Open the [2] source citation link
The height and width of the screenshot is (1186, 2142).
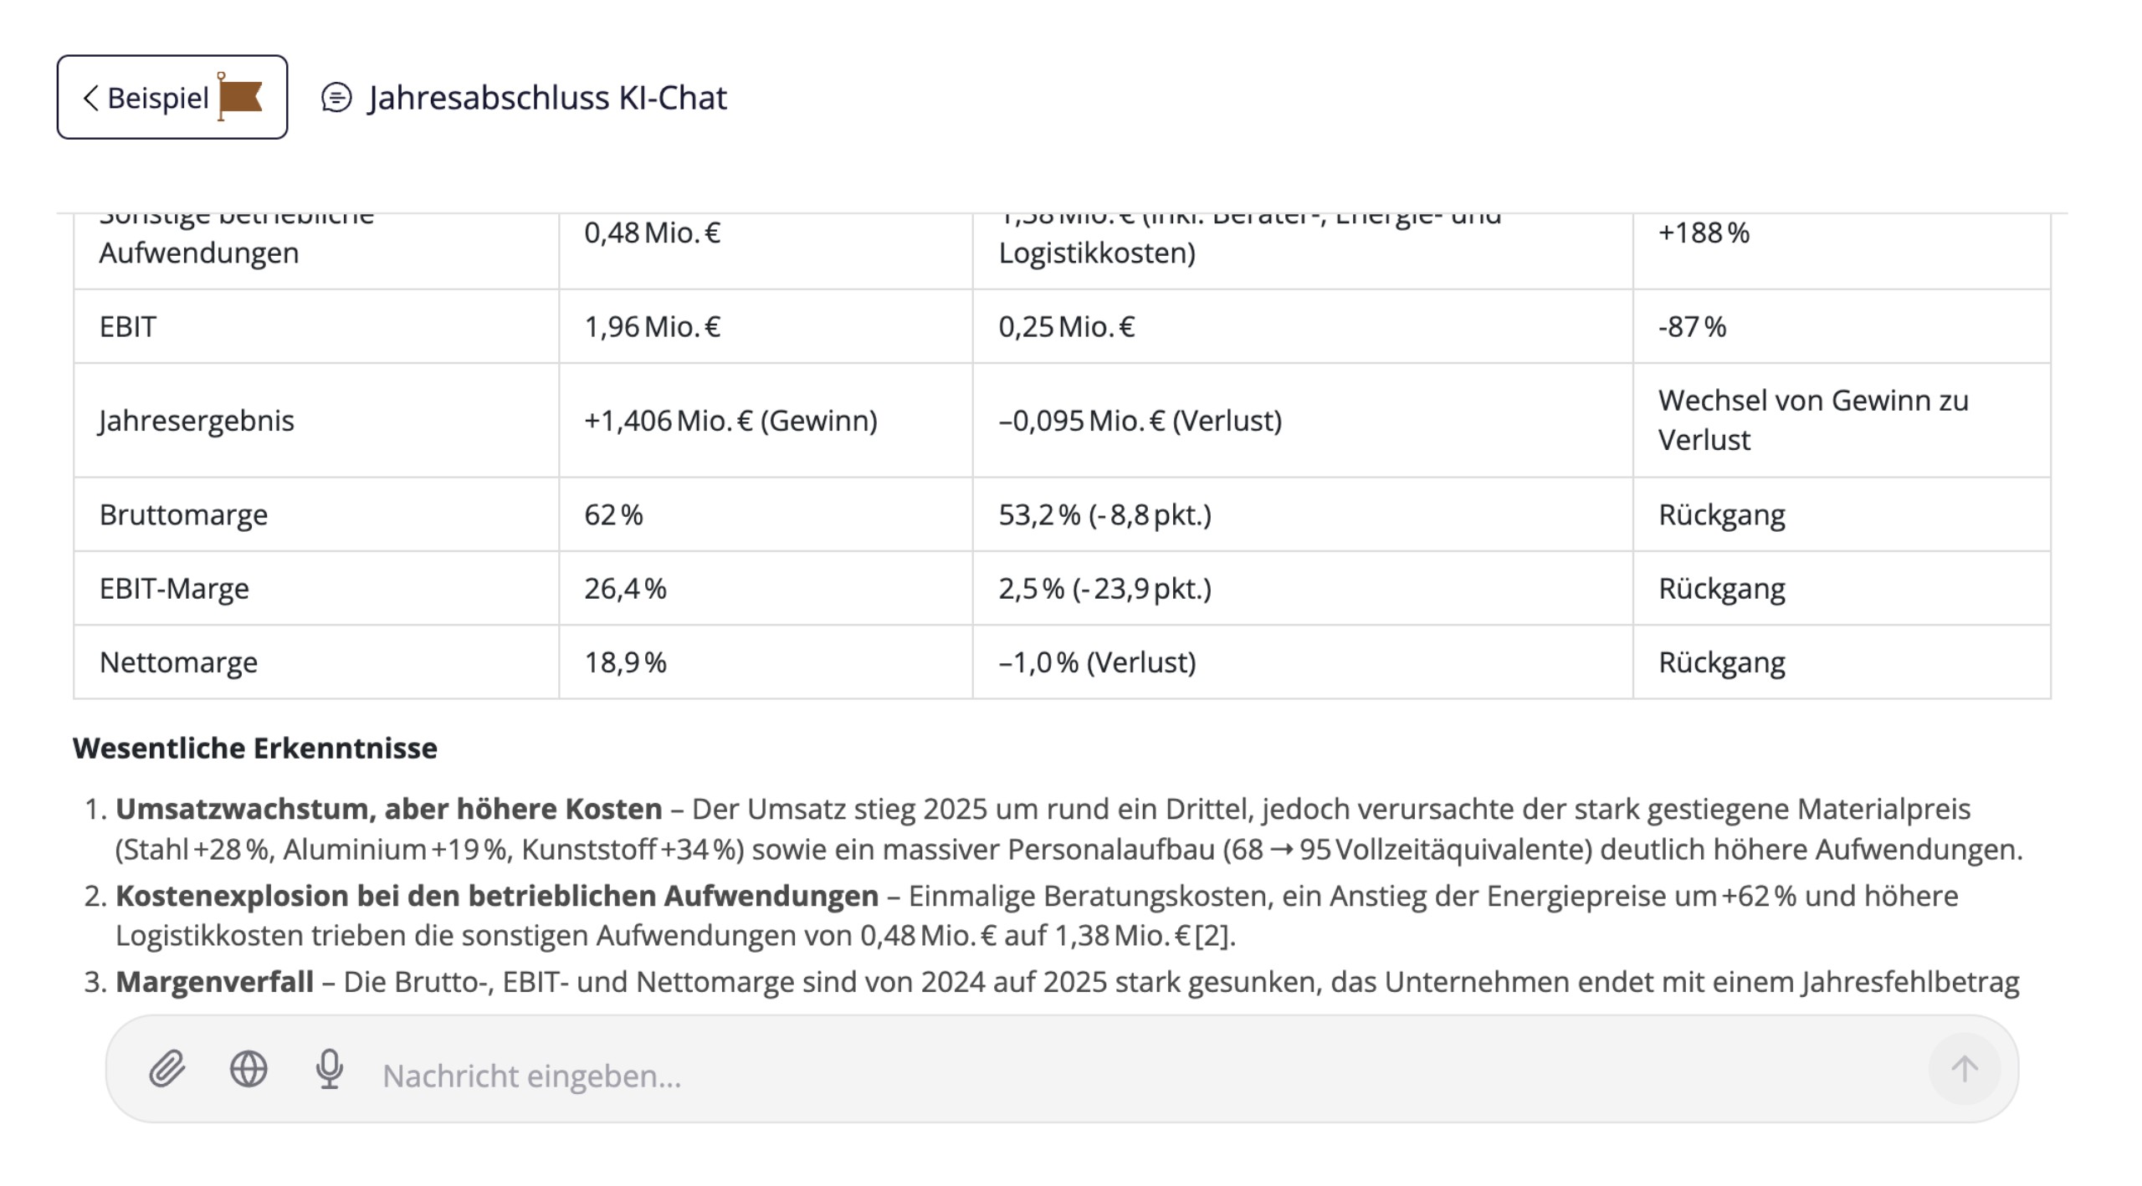pyautogui.click(x=1213, y=936)
